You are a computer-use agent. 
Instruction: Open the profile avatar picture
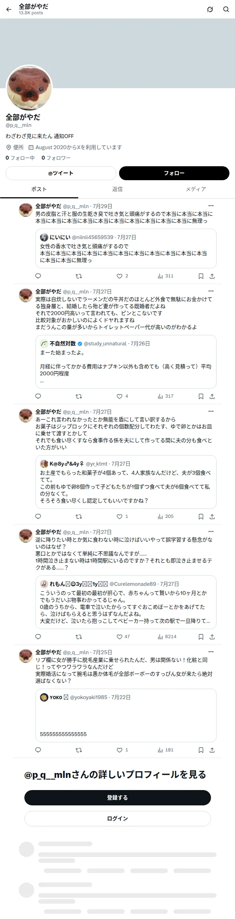(x=29, y=88)
